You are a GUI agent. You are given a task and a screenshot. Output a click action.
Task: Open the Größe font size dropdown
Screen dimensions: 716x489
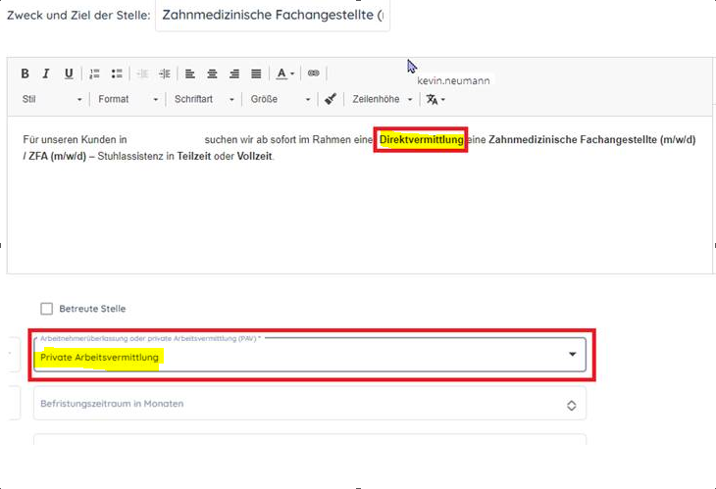coord(280,99)
